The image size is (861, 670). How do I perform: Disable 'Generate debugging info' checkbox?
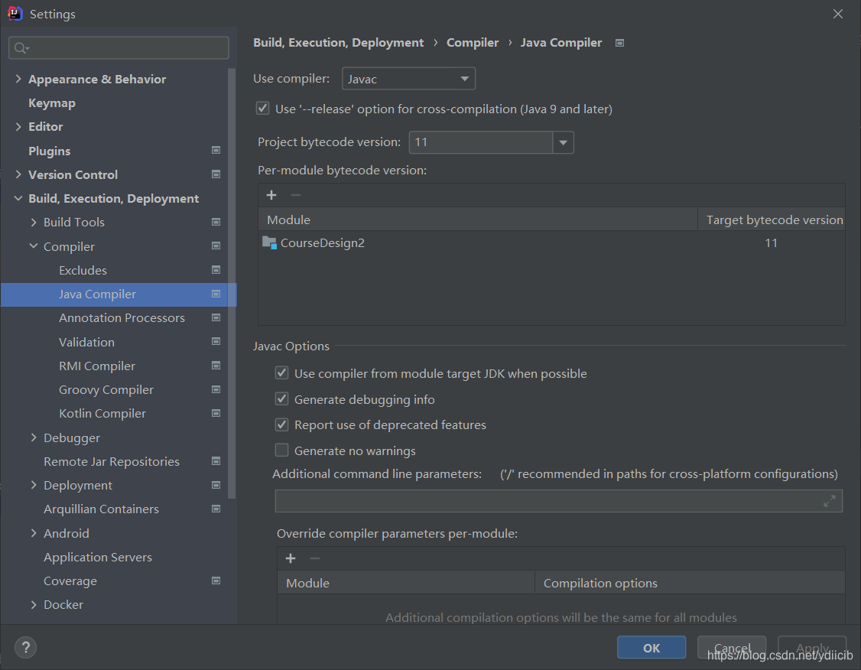281,398
